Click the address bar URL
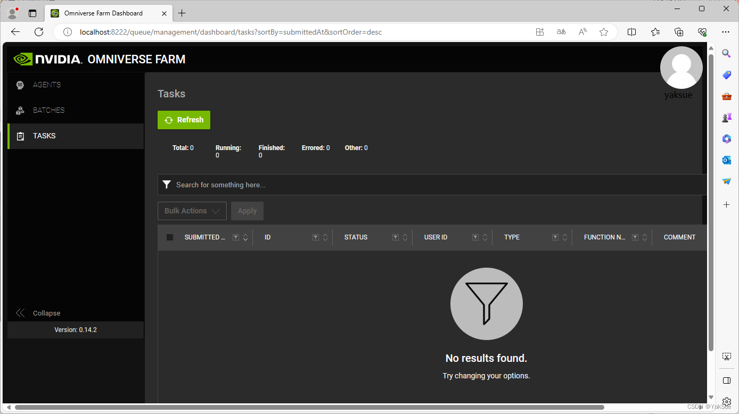The width and height of the screenshot is (739, 414). tap(231, 32)
